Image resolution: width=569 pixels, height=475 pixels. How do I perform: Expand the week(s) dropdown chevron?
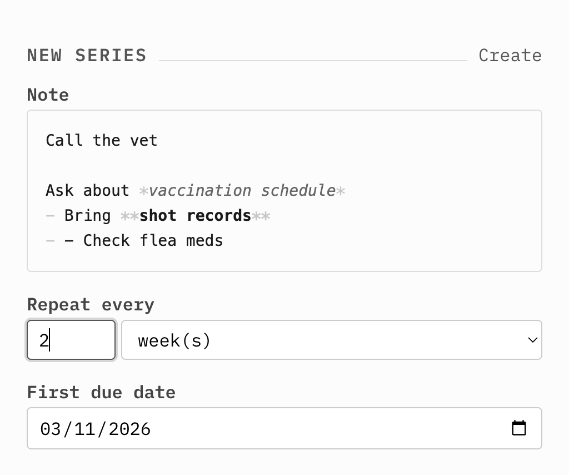coord(532,340)
